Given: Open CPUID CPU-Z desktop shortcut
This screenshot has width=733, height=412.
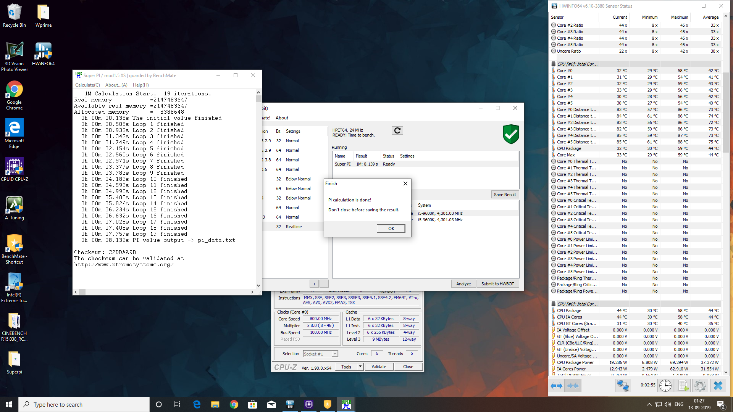Looking at the screenshot, I should (15, 169).
